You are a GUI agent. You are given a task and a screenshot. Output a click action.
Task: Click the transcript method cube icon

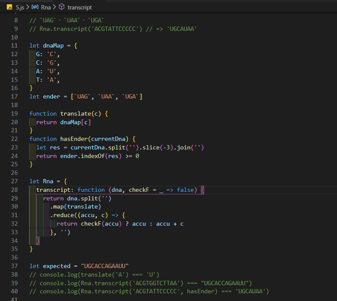click(62, 7)
